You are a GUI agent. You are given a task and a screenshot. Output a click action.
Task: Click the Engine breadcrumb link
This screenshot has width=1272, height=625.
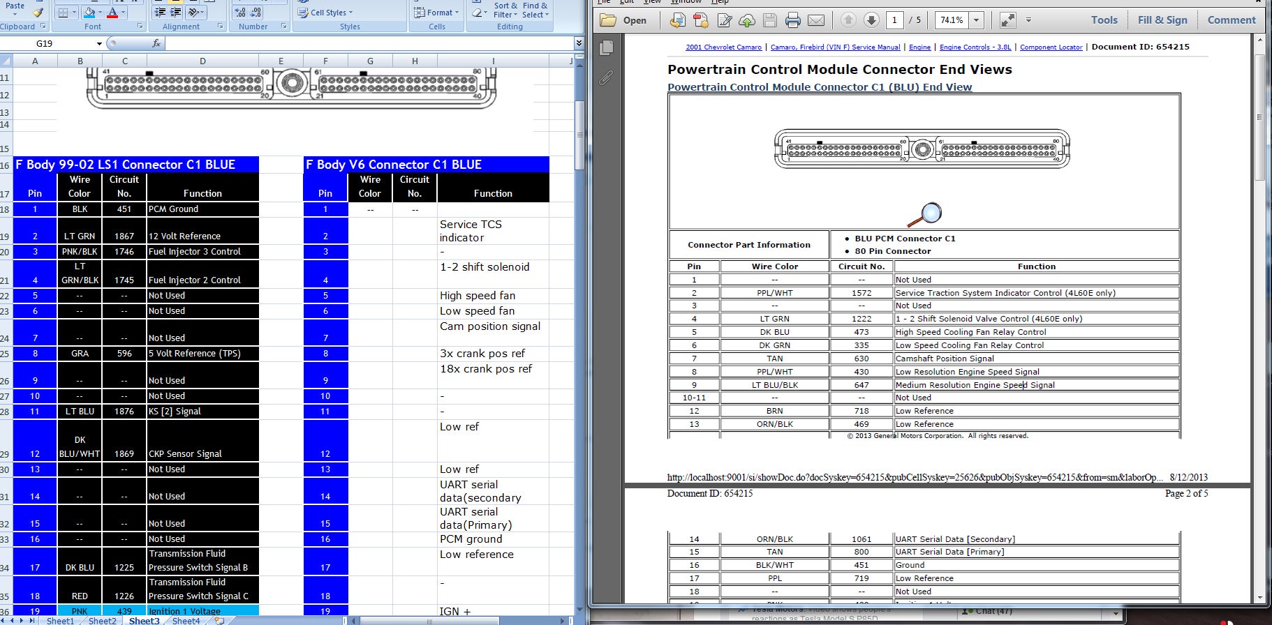point(919,47)
